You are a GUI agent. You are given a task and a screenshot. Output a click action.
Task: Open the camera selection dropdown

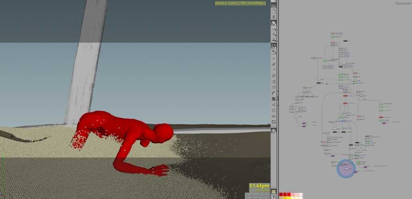click(x=247, y=3)
